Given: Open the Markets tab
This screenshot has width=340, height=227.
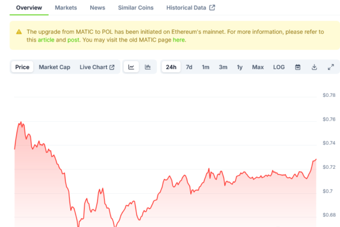Looking at the screenshot, I should (x=66, y=8).
